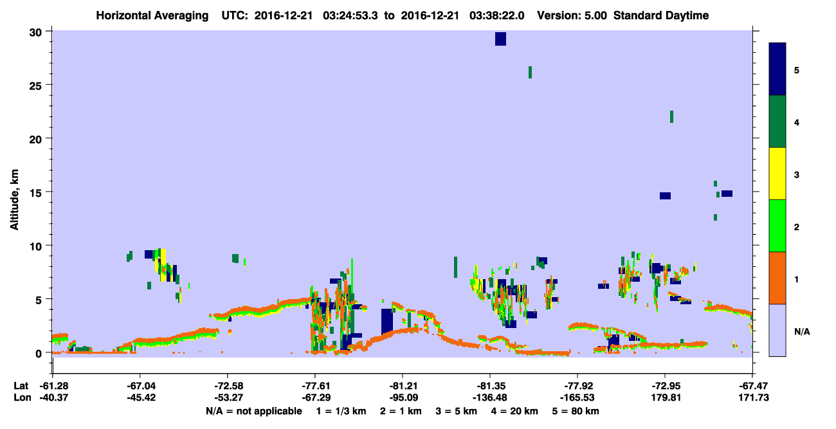Click latitude value -81.35
836x429 pixels.
[489, 386]
